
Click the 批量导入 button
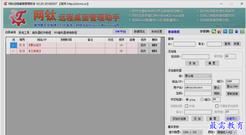click(x=232, y=119)
